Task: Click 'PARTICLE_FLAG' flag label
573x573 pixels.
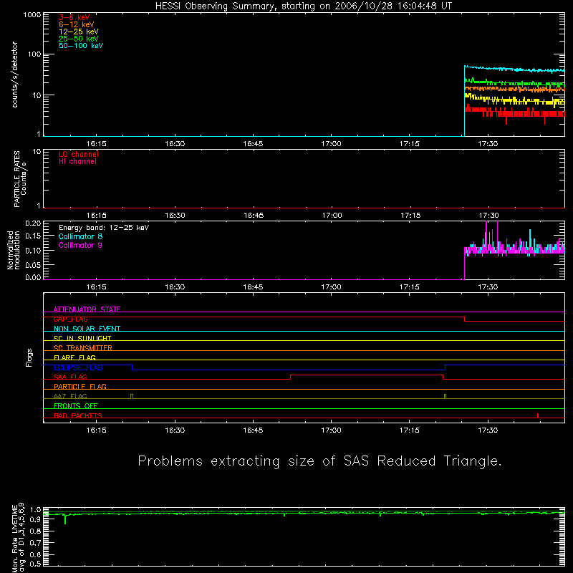Action: click(x=80, y=386)
